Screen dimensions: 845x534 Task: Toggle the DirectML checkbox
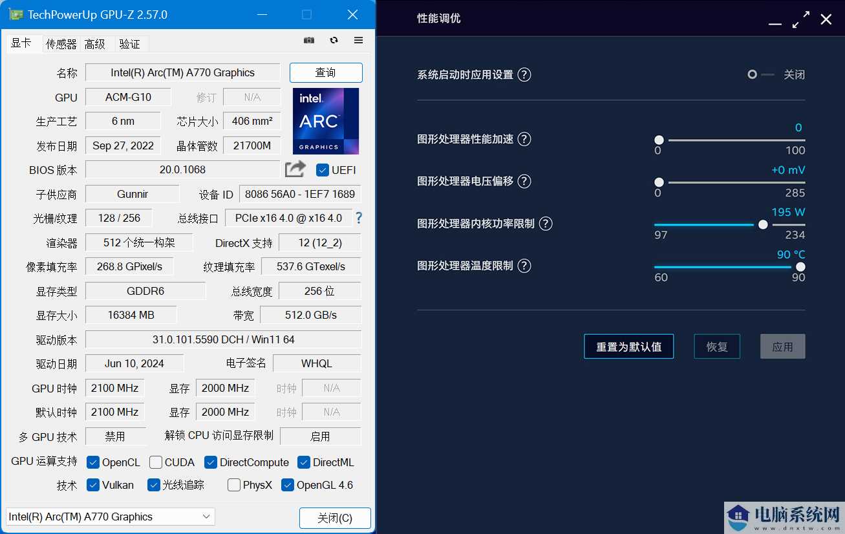(304, 462)
